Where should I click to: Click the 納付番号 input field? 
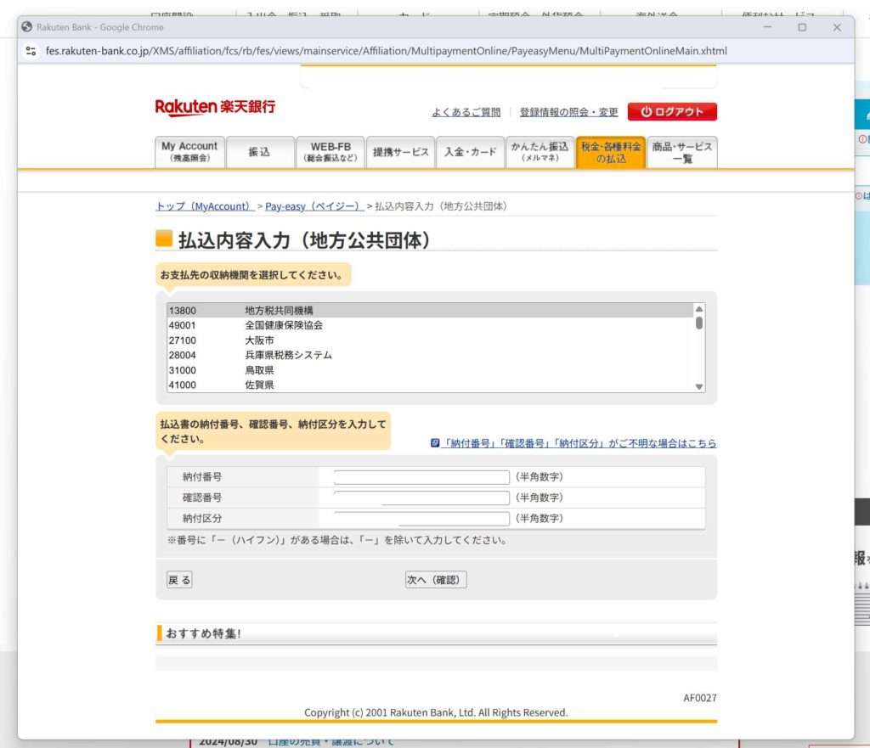click(x=421, y=477)
